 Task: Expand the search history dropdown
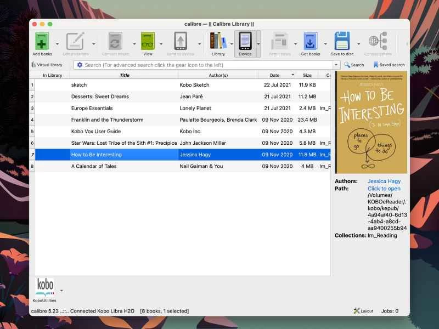pyautogui.click(x=337, y=65)
